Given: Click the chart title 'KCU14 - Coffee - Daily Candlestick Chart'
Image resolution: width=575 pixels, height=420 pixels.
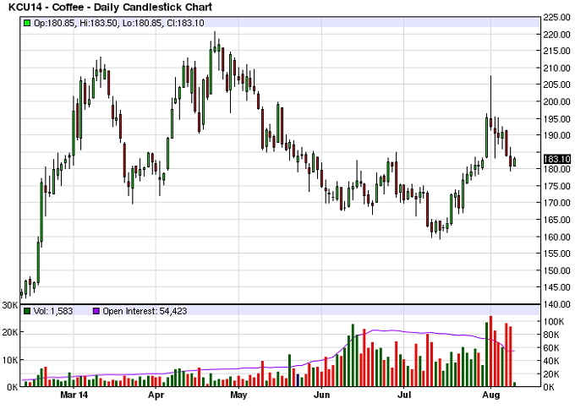Looking at the screenshot, I should (x=111, y=7).
